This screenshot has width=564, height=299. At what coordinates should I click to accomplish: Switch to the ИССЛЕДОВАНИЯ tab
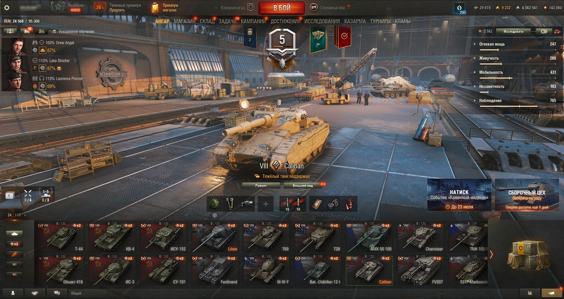pos(322,21)
